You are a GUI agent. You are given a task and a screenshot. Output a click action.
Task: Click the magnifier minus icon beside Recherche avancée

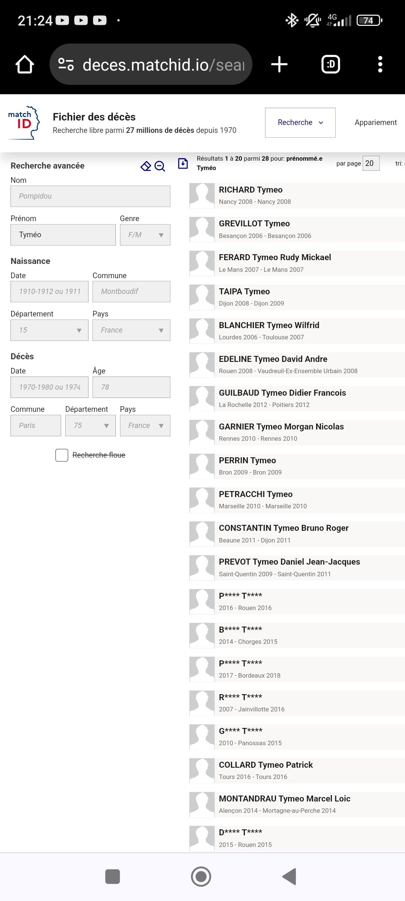[160, 166]
